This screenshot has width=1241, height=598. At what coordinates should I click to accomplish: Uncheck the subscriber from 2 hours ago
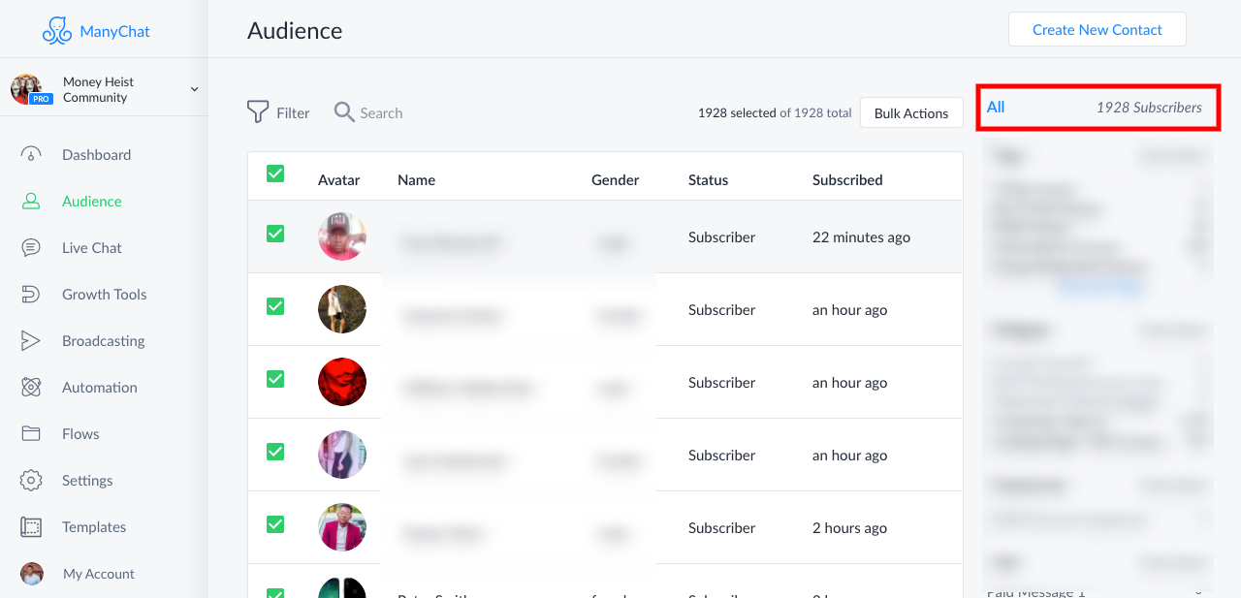click(x=275, y=524)
